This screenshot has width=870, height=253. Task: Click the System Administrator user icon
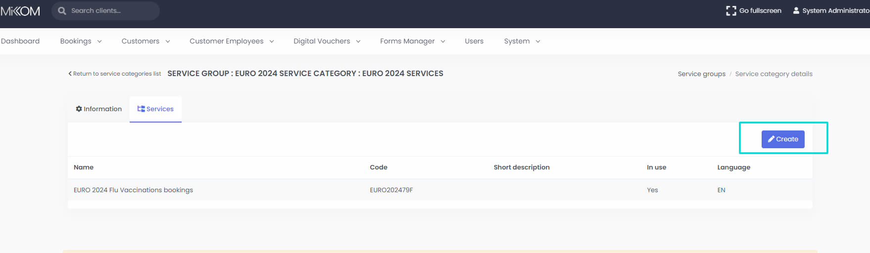(x=796, y=10)
